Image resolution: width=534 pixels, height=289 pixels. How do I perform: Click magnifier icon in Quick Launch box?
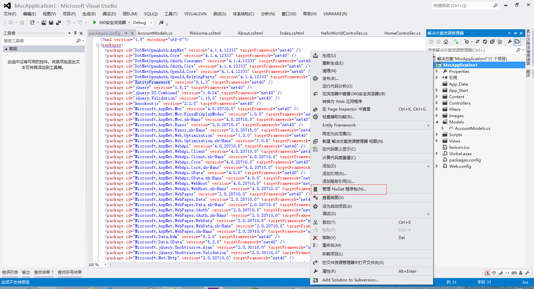point(496,5)
